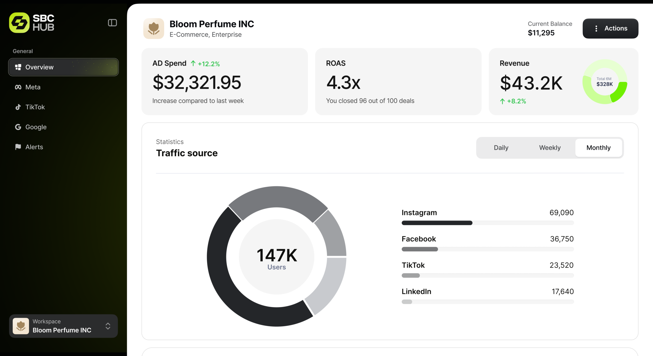
Task: Open the Actions menu button
Action: (610, 29)
